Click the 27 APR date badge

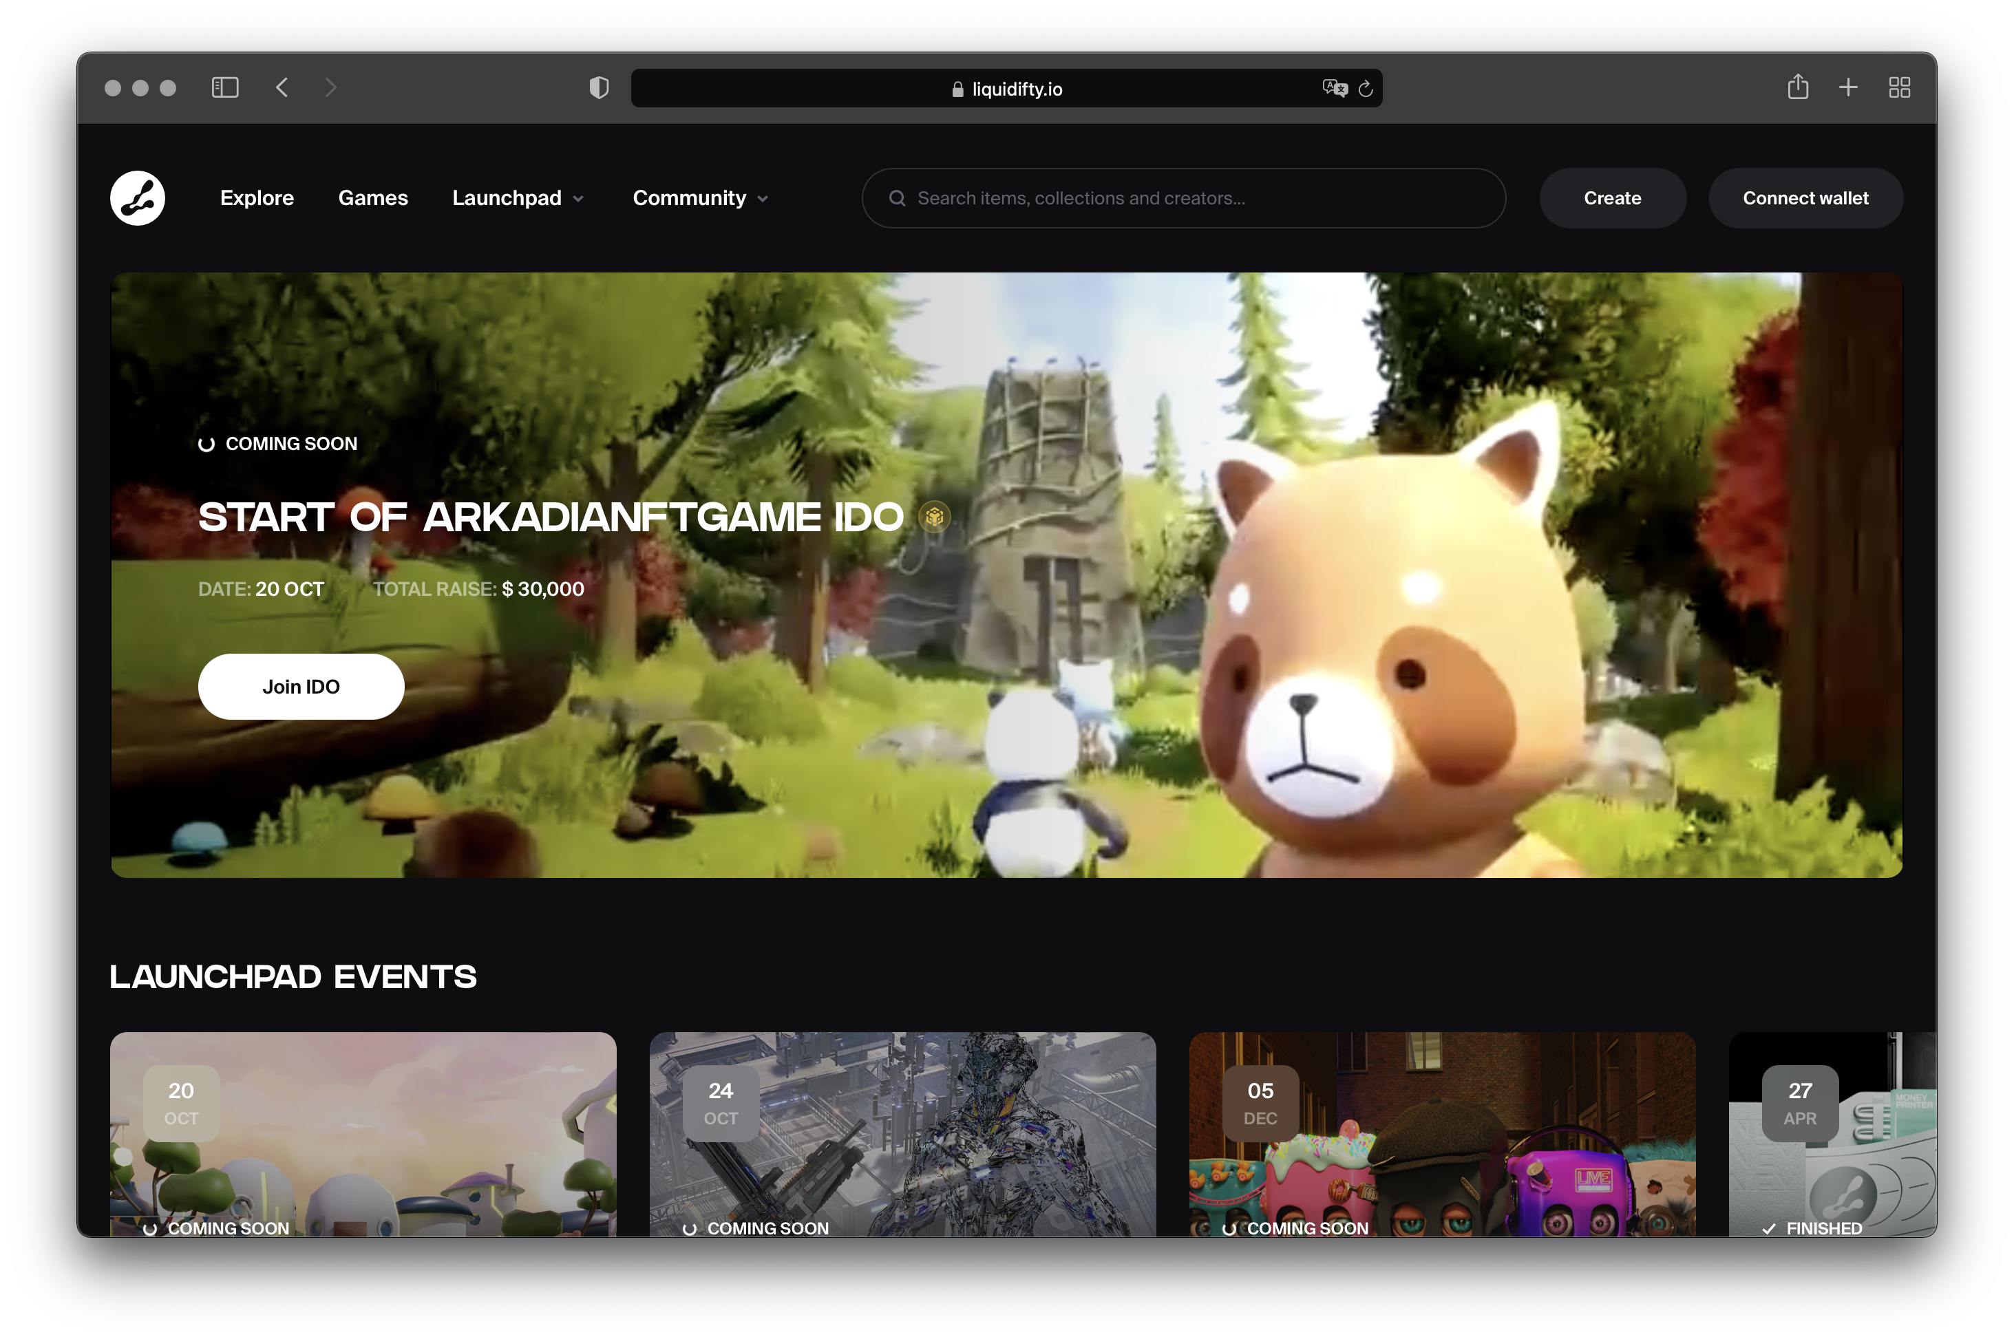click(x=1801, y=1103)
